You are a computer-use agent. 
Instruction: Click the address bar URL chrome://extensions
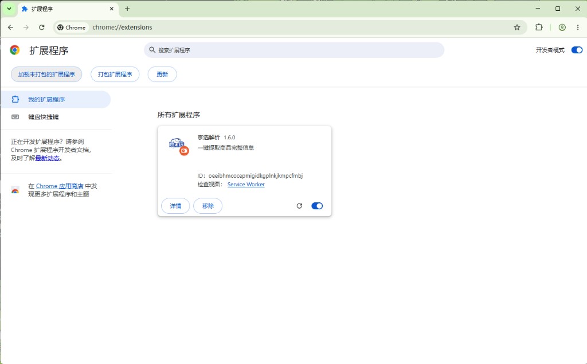pos(123,28)
